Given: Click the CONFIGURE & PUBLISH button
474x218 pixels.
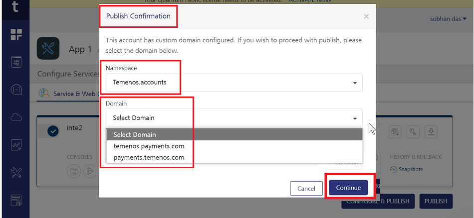Looking at the screenshot, I should 378,202.
